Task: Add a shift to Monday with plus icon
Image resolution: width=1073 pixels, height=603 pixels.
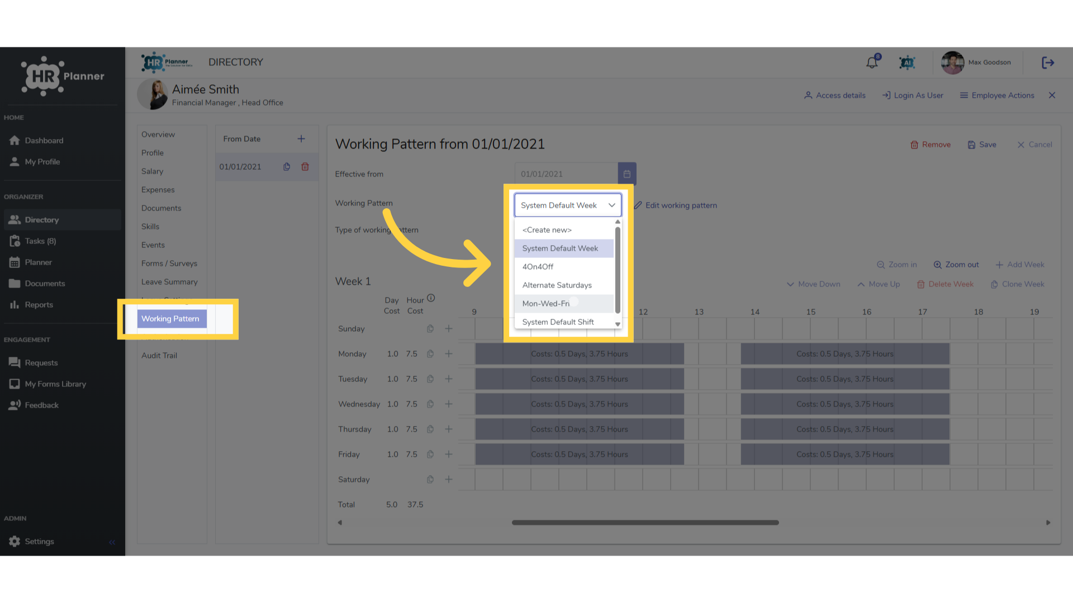Action: (x=449, y=354)
